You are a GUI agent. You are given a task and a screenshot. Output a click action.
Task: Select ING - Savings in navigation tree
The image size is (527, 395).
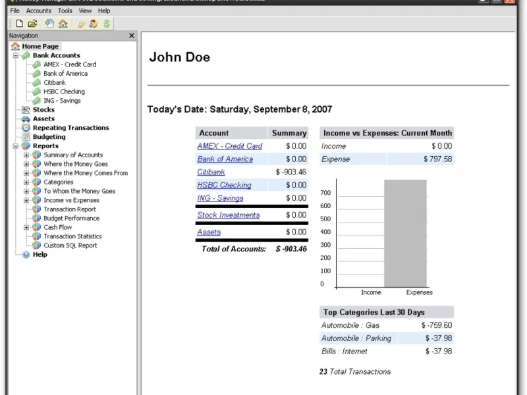(62, 101)
